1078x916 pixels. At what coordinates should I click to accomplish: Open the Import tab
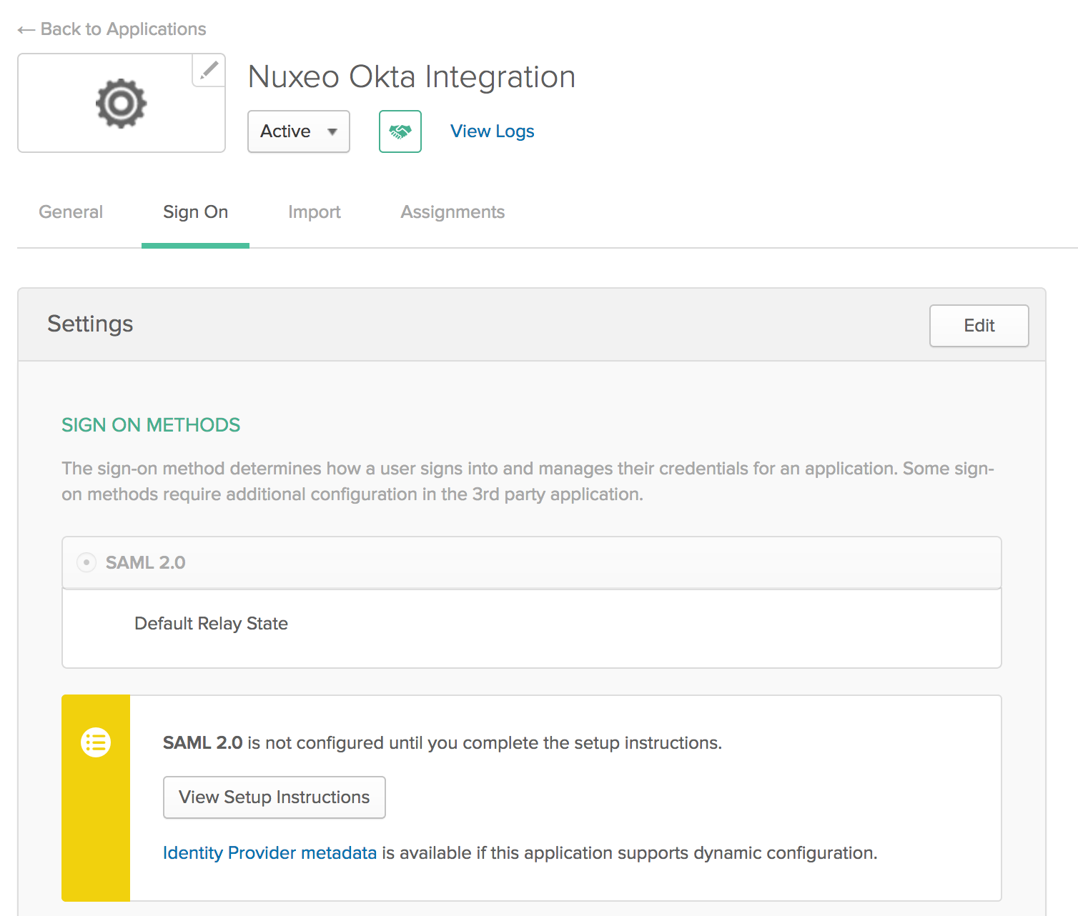coord(315,212)
